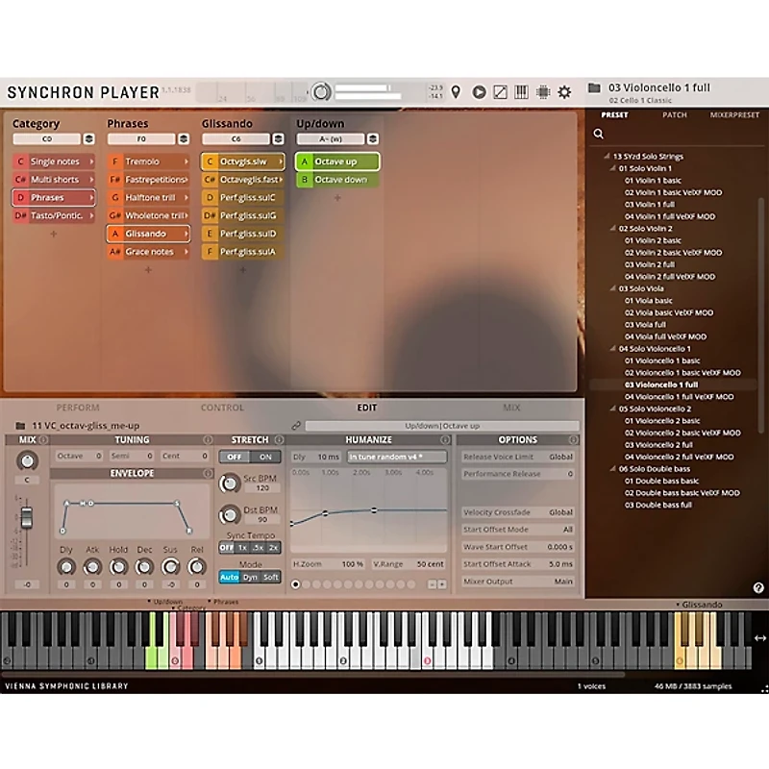Click the link icon next to Up/down | Octave up

tap(296, 426)
